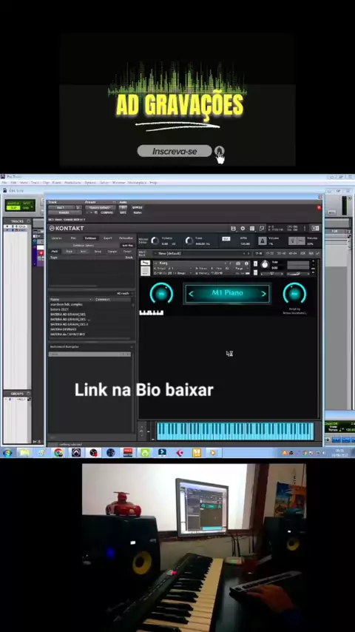Open the info icon on Korg instrument header

[246, 263]
